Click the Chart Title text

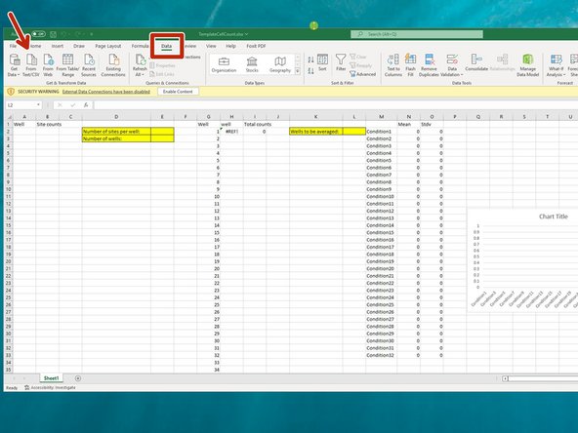tap(554, 216)
